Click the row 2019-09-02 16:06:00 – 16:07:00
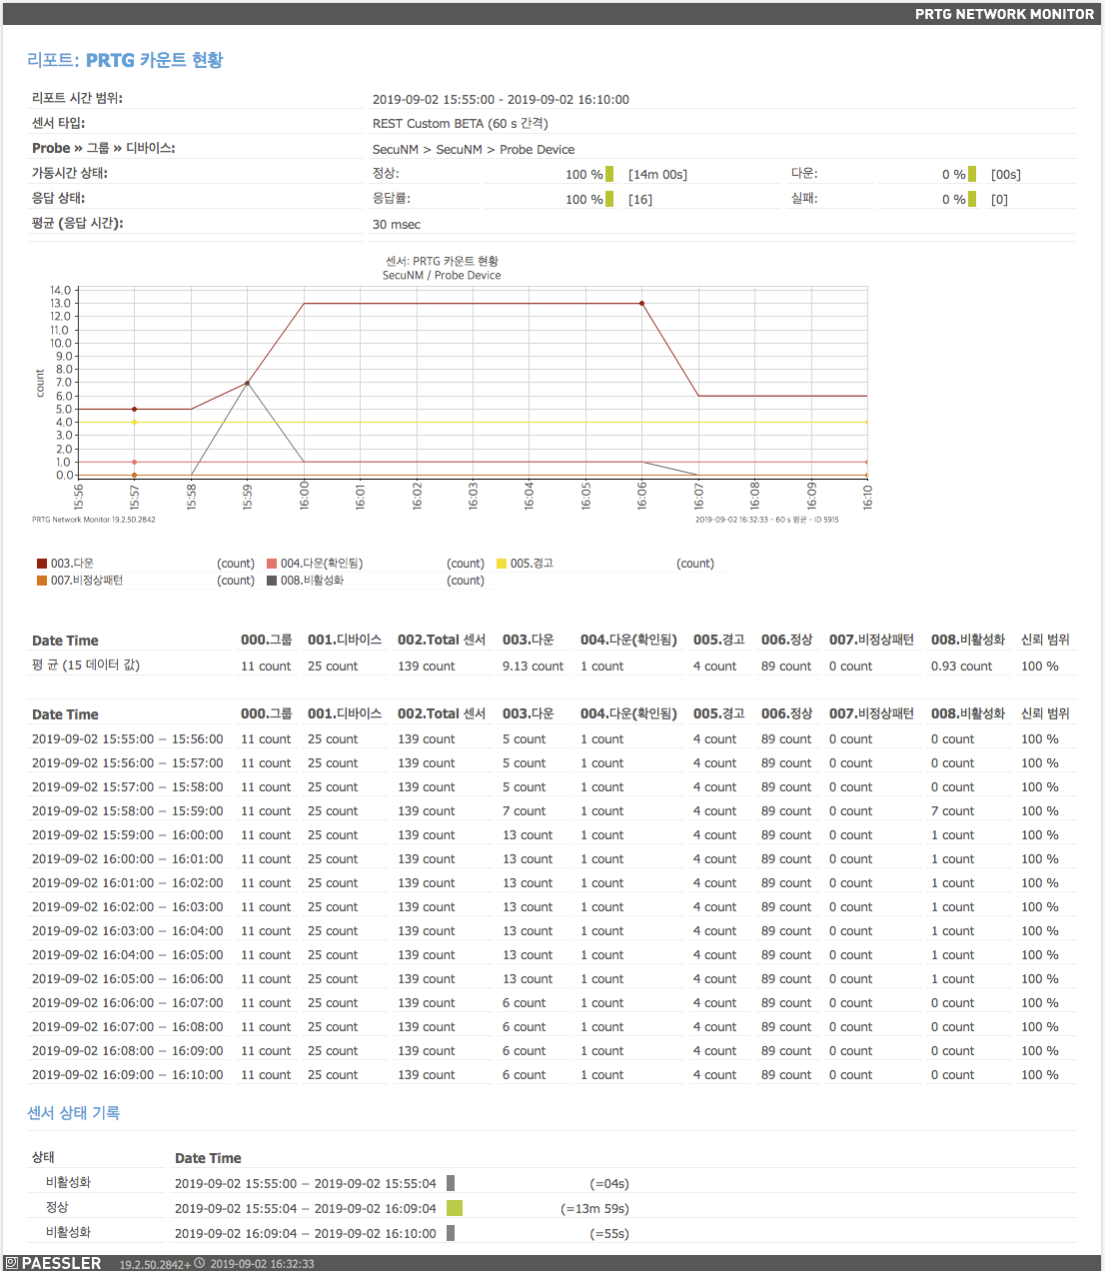Viewport: 1105px width, 1271px height. (552, 1003)
